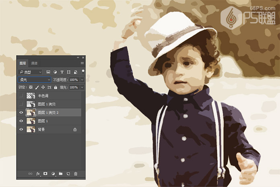
Task: Click the 填充 label
Action: [64, 87]
